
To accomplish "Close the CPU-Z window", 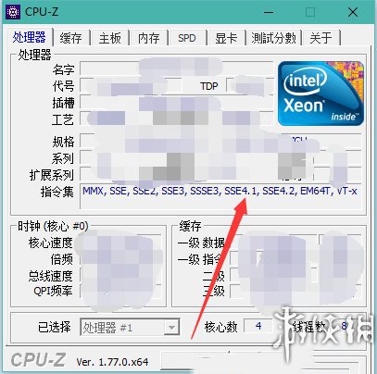I will [353, 13].
